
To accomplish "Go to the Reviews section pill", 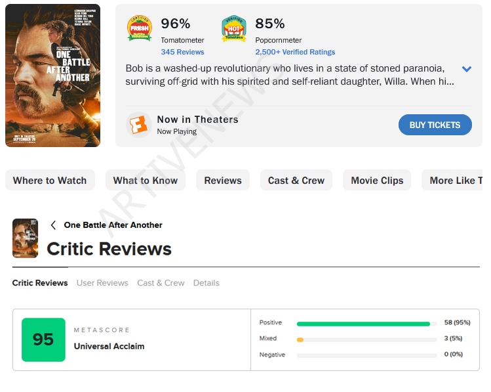I will 223,181.
